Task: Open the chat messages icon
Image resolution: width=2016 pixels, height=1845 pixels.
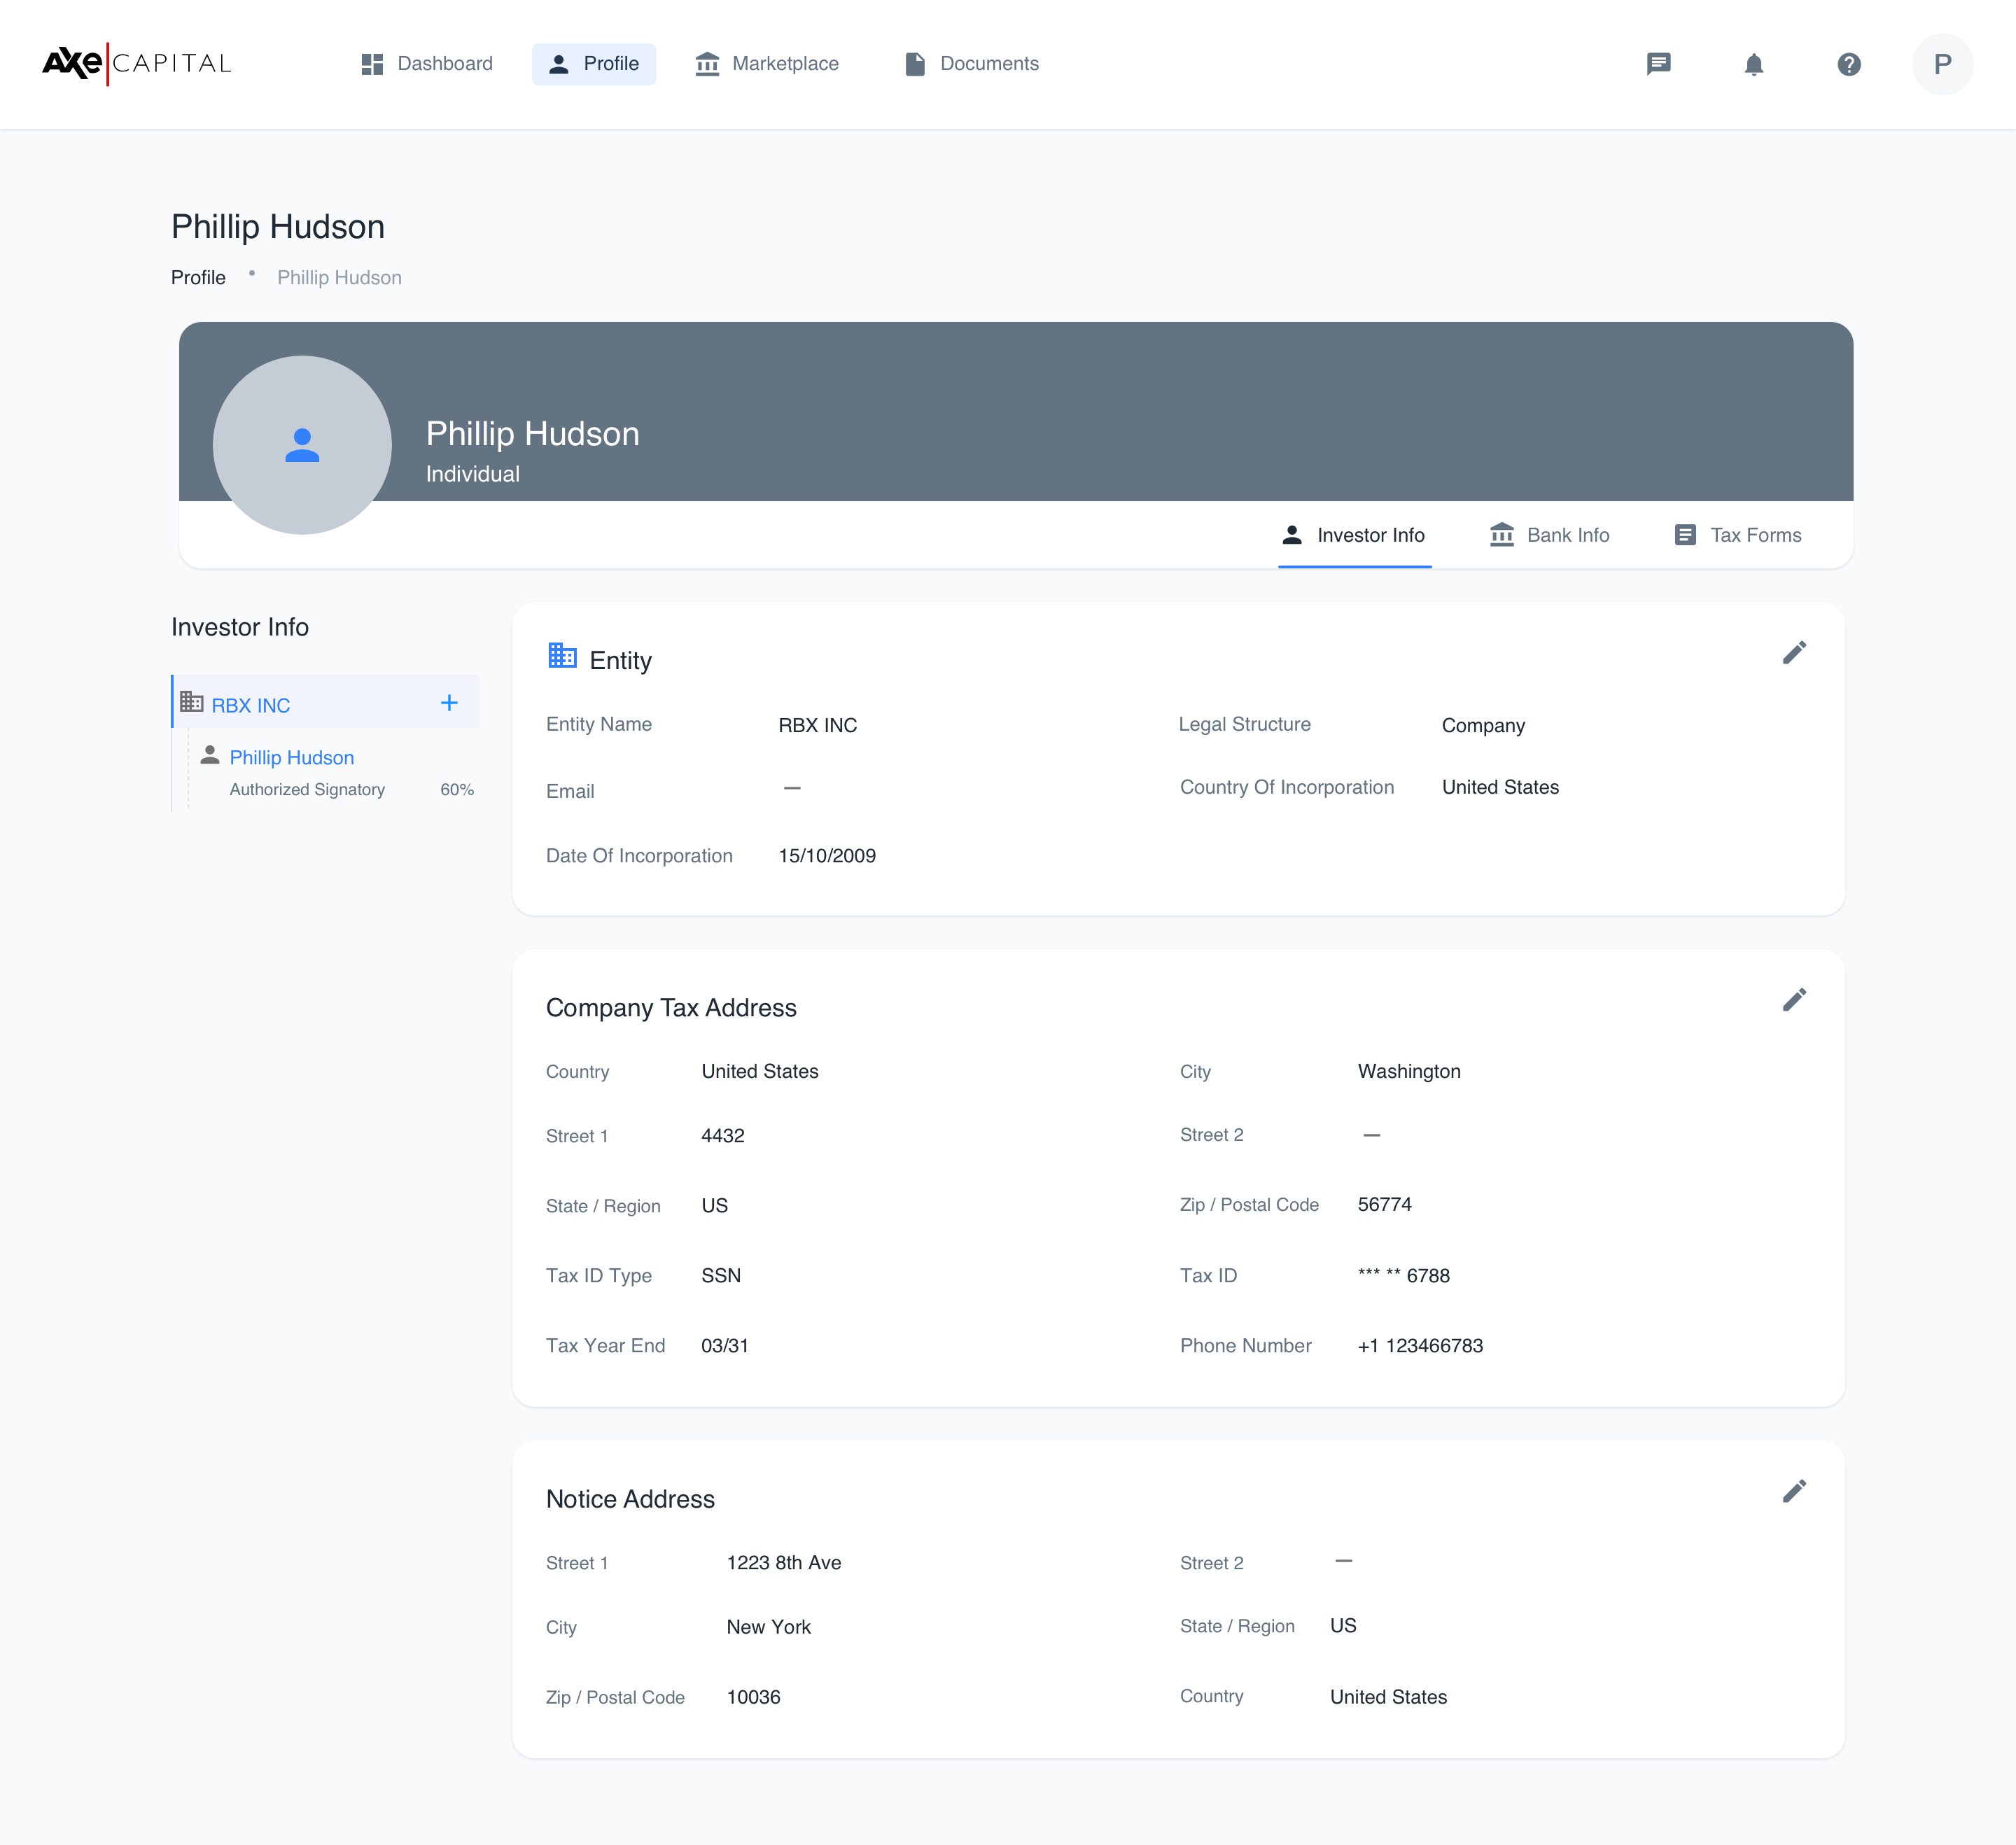Action: 1658,64
